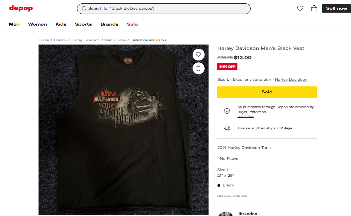Focus the search input field
The image size is (351, 216).
click(166, 8)
